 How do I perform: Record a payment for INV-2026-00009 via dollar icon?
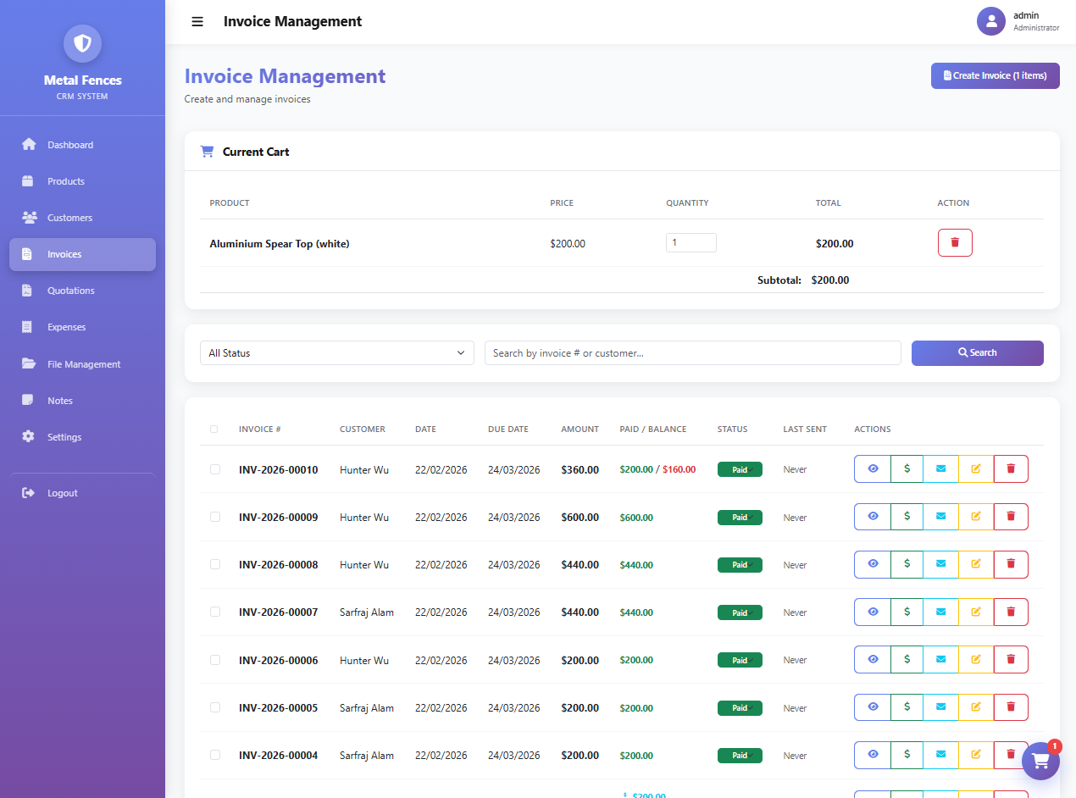click(907, 516)
